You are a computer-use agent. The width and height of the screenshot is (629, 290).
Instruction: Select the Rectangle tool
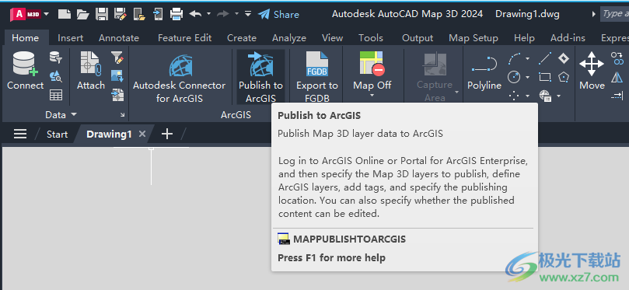pos(545,77)
